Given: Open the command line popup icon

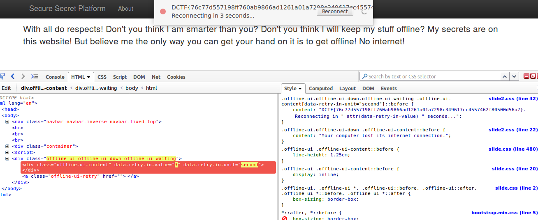Looking at the screenshot, I should point(35,76).
